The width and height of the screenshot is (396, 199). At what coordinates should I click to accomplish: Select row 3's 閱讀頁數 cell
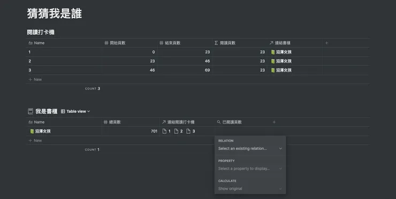(240, 70)
